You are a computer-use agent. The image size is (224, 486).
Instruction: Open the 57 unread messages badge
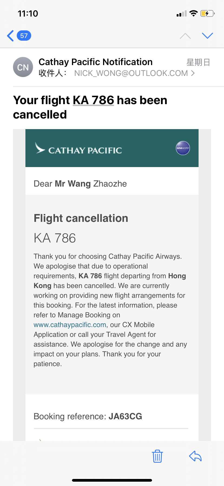coord(24,36)
